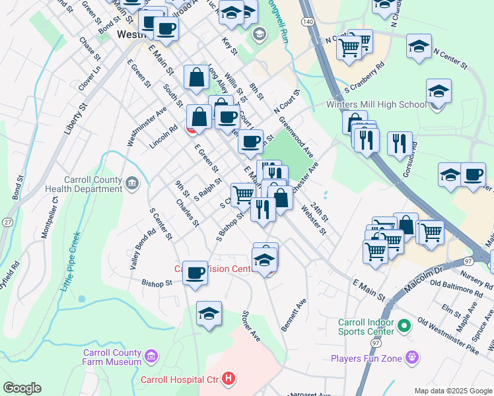Open the Carroll County Farm Museum pin
The width and height of the screenshot is (494, 396).
click(x=152, y=356)
